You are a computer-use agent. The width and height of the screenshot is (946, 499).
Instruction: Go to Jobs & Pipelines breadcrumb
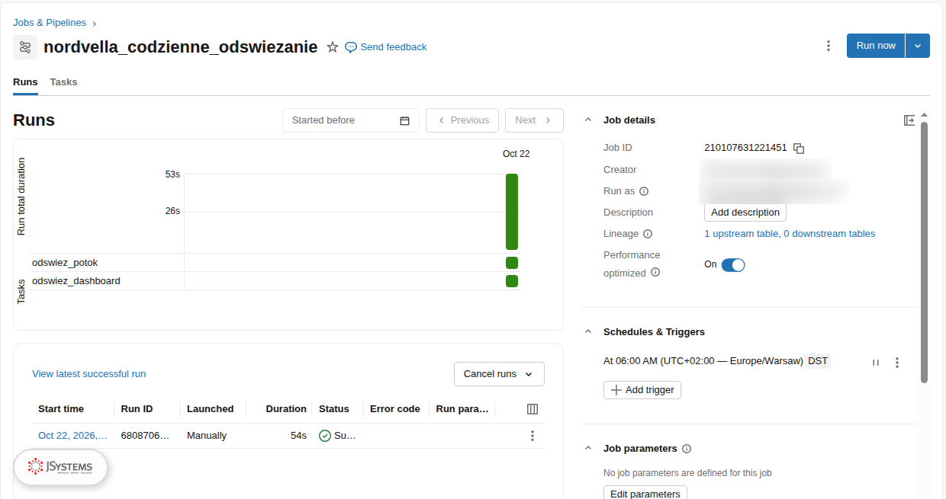pos(50,23)
